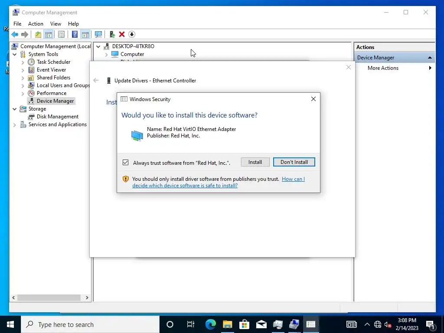
Task: Click the Up one level folder icon
Action: [38, 35]
